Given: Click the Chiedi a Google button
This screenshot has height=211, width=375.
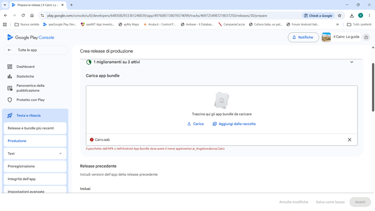Looking at the screenshot, I should click(x=318, y=16).
